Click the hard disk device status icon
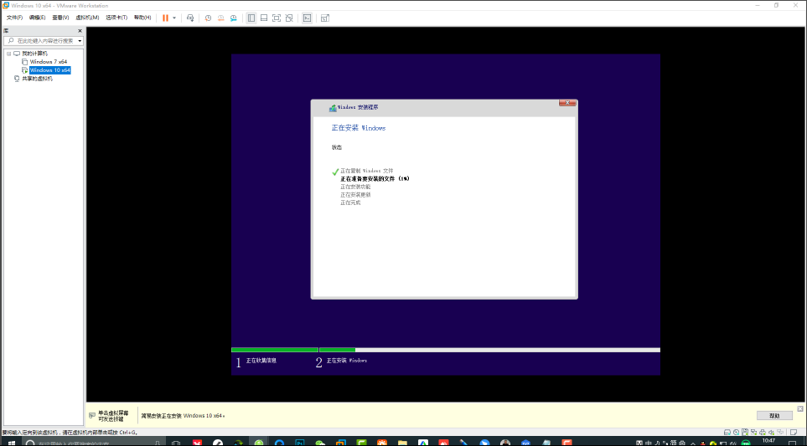Image resolution: width=807 pixels, height=446 pixels. [727, 432]
